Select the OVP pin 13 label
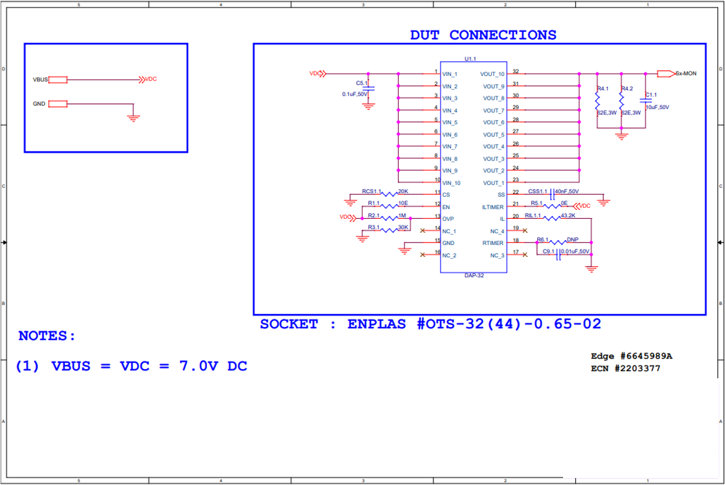 [x=448, y=219]
